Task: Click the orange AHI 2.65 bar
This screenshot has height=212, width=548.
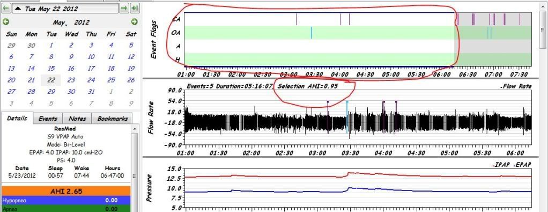Action: [66, 192]
